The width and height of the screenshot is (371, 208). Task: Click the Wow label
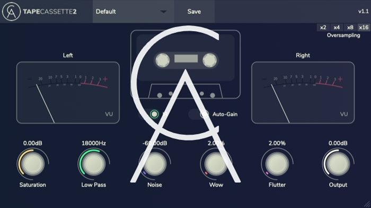tap(216, 185)
